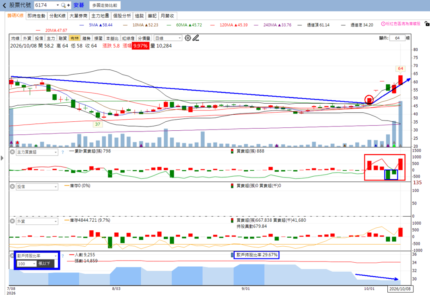The height and width of the screenshot is (295, 430).
Task: Click the 60MA green legend line swatch
Action: coord(169,25)
